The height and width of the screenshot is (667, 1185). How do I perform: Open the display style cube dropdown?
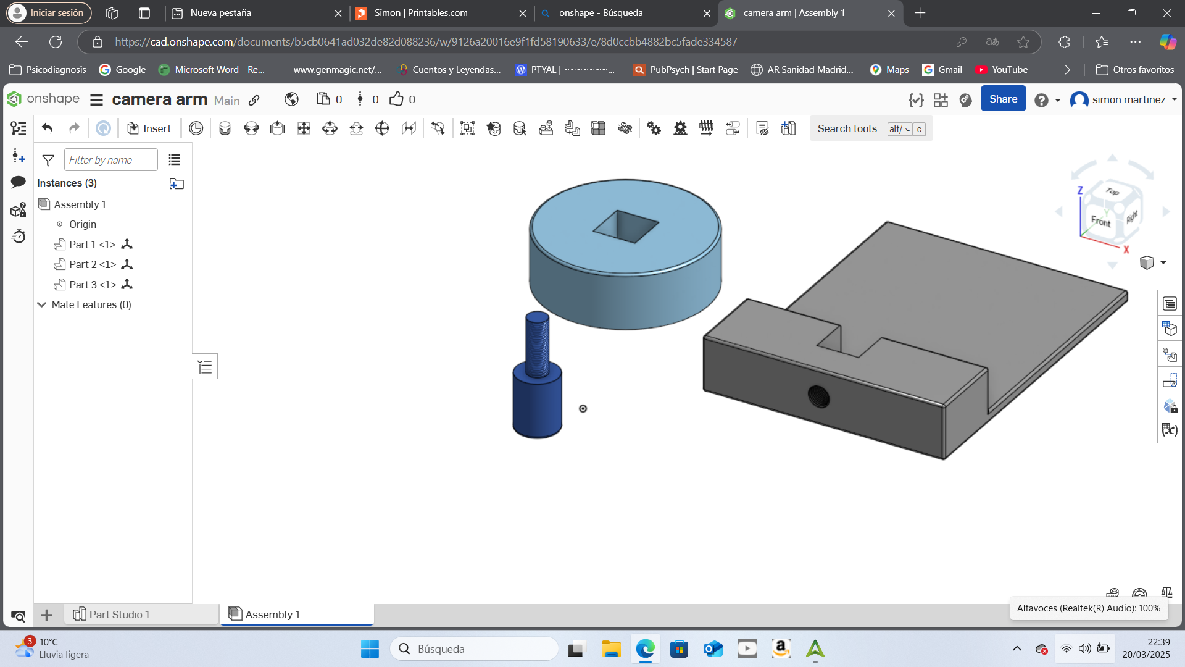[x=1153, y=263]
